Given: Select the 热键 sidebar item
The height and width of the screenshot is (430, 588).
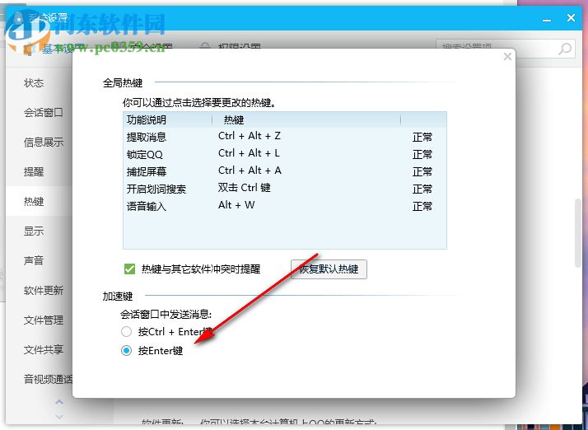Looking at the screenshot, I should [34, 202].
